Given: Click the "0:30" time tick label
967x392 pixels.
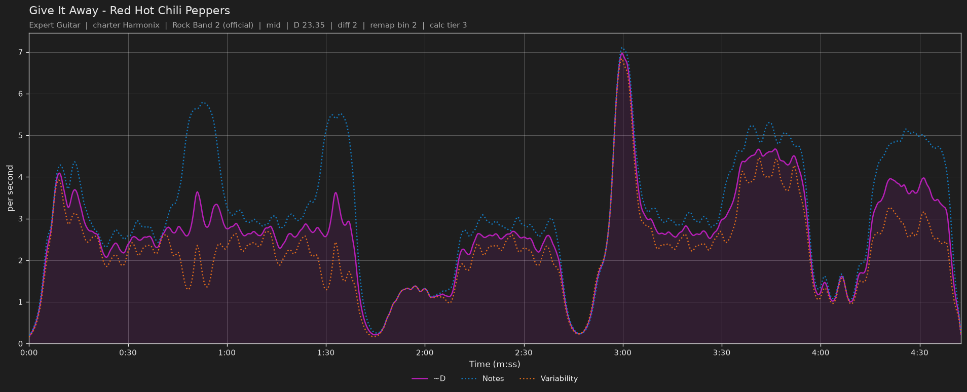Looking at the screenshot, I should tap(128, 353).
